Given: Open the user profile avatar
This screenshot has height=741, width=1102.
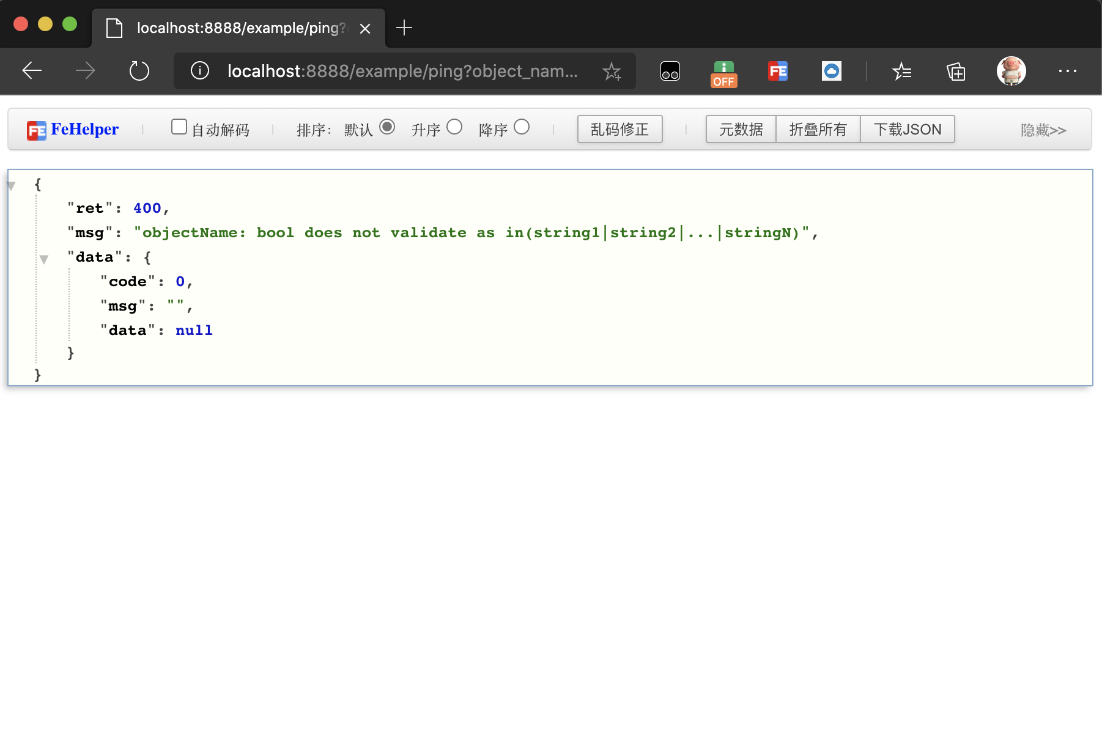Looking at the screenshot, I should pyautogui.click(x=1011, y=71).
